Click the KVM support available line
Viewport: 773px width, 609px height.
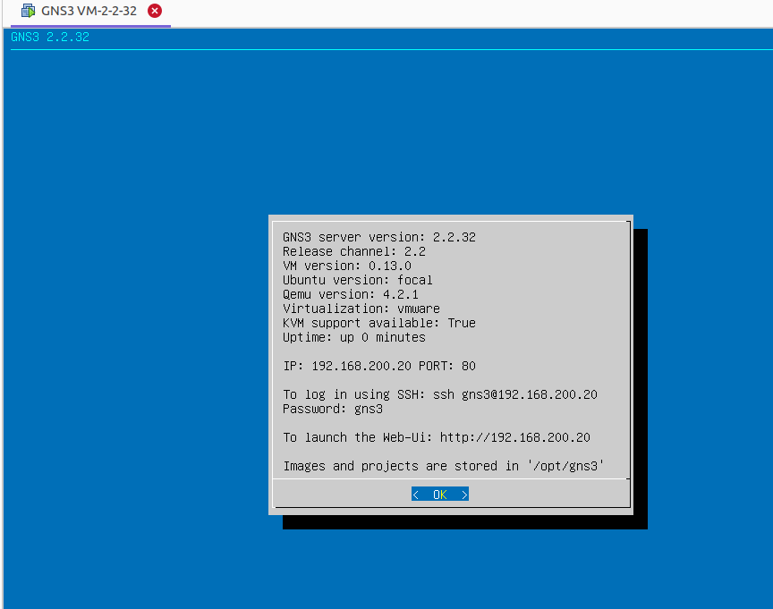379,323
